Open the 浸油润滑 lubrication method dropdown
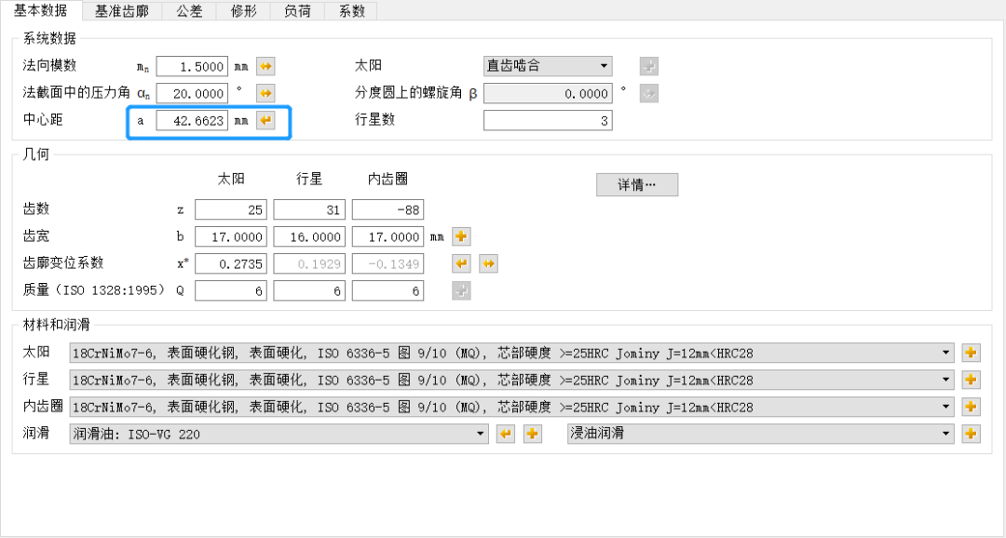The width and height of the screenshot is (1006, 538). pyautogui.click(x=945, y=433)
